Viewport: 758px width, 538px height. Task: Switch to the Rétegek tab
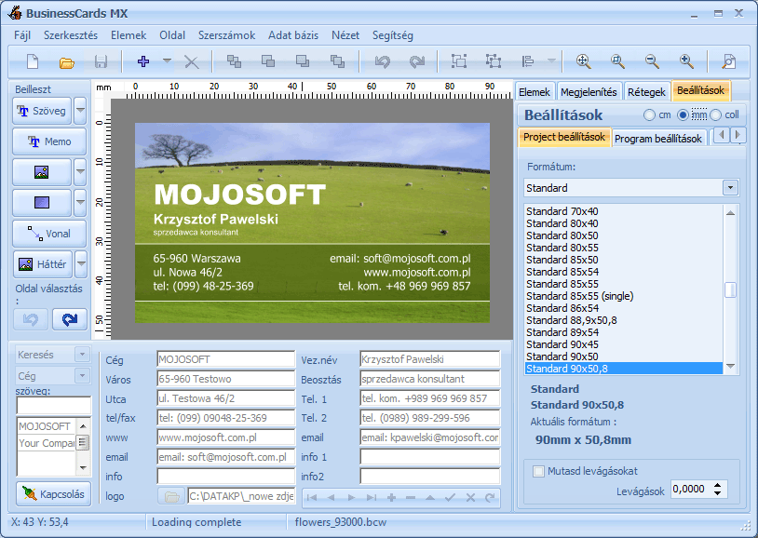646,92
